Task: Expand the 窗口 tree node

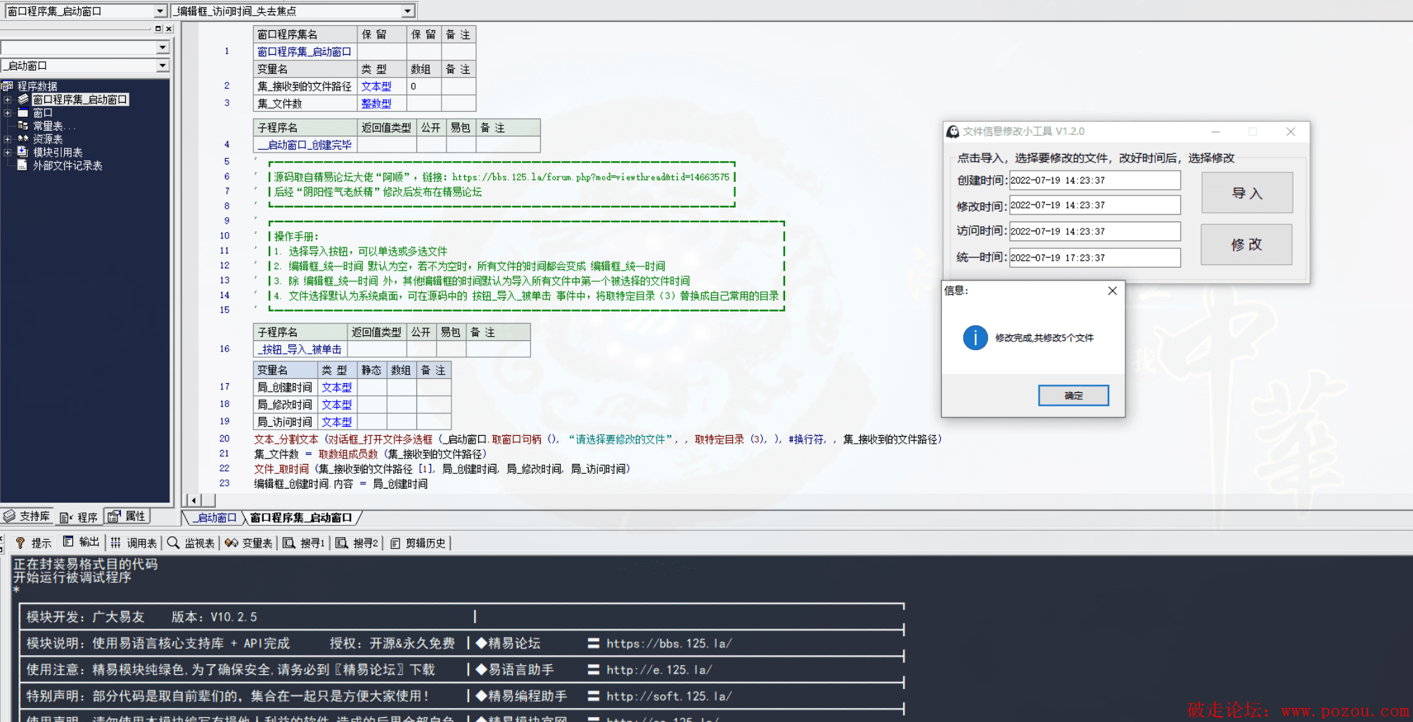Action: tap(8, 112)
